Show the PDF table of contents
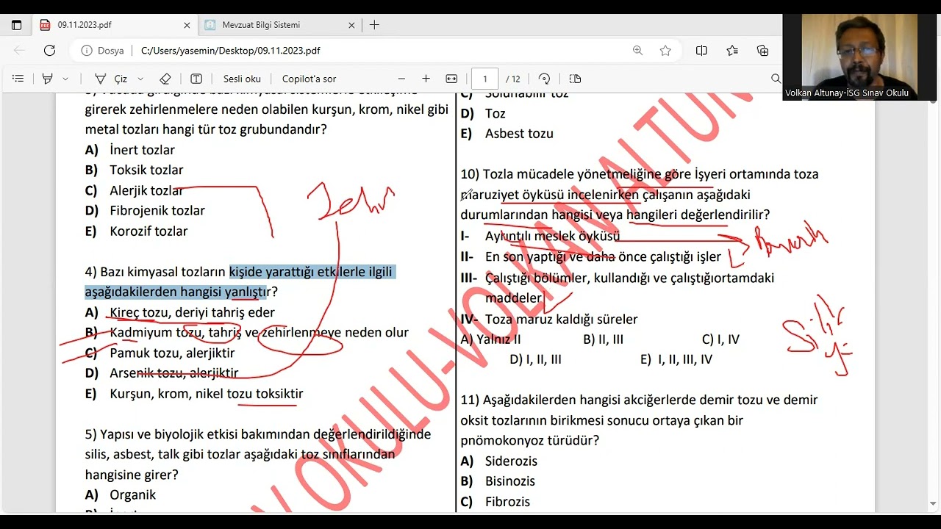Viewport: 941px width, 529px height. point(18,79)
